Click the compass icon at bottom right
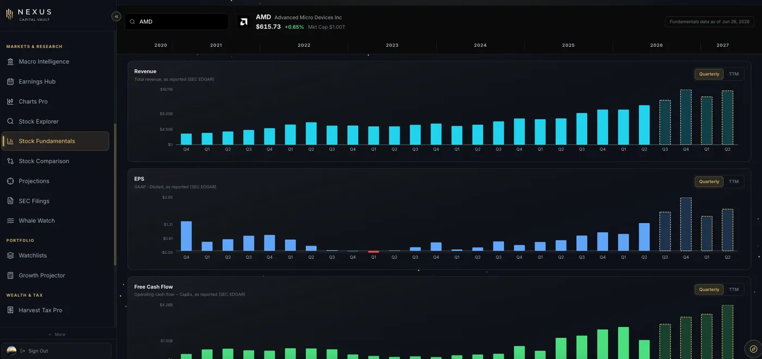 753,349
